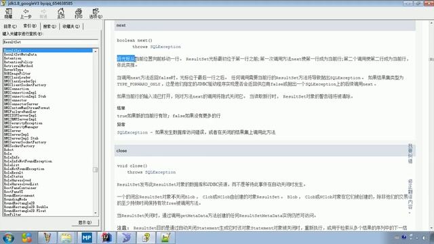Select "ReverbType" in the index list
The height and width of the screenshot is (244, 434).
pyautogui.click(x=14, y=70)
